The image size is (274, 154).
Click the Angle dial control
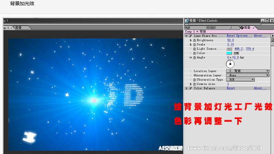(230, 64)
